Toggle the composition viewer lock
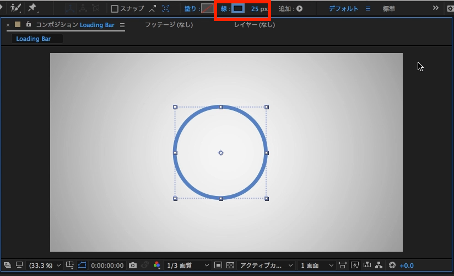454x276 pixels. pos(29,24)
